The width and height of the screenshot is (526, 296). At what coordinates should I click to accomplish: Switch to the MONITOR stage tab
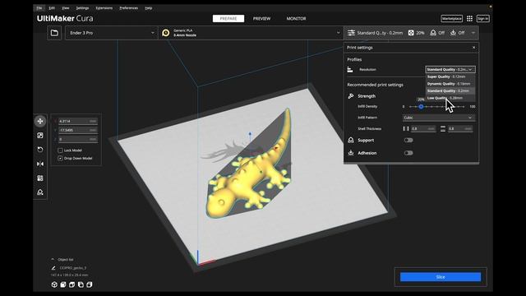[x=296, y=18]
